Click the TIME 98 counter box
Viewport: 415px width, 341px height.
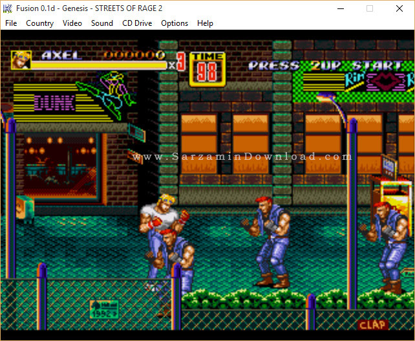tap(207, 69)
